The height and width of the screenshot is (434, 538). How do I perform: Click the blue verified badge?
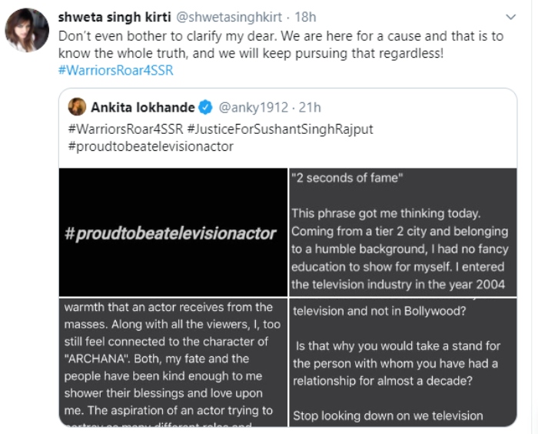[x=206, y=106]
